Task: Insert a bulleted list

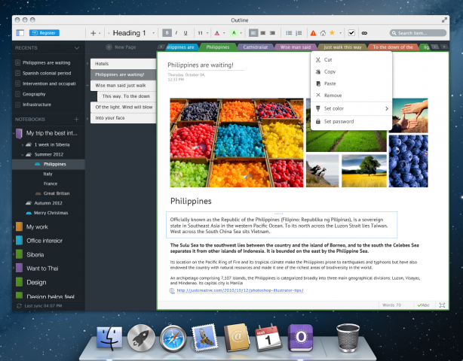Action: [x=289, y=33]
